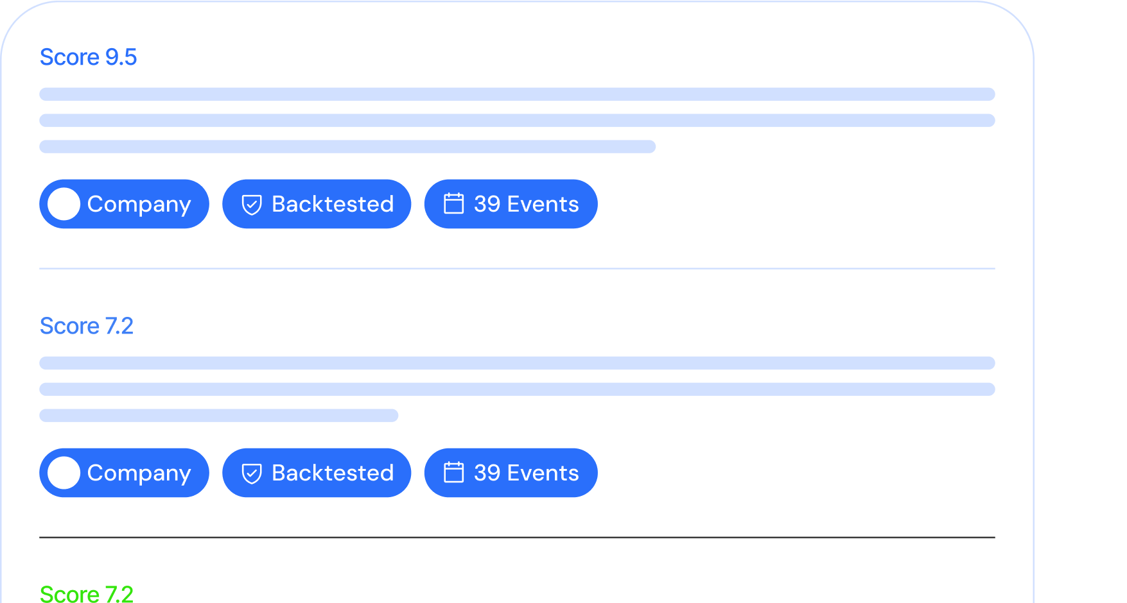The image size is (1127, 603).
Task: Open the Score 9.5 heading
Action: coord(89,57)
